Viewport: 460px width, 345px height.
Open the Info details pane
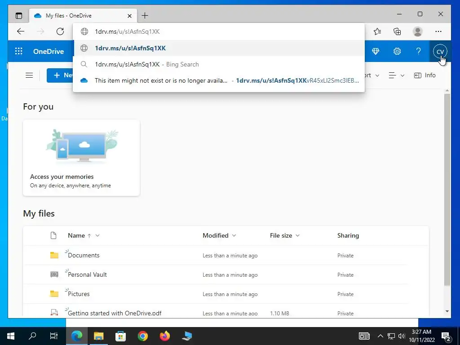coord(425,75)
